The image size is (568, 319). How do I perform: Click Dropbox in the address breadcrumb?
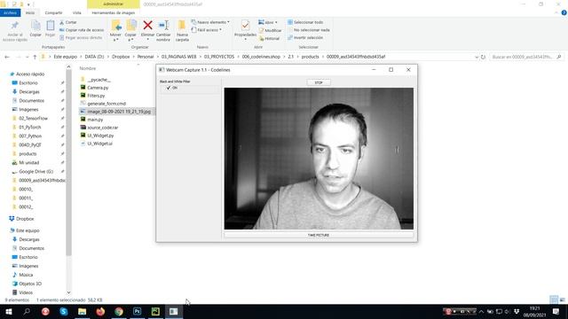(x=121, y=57)
